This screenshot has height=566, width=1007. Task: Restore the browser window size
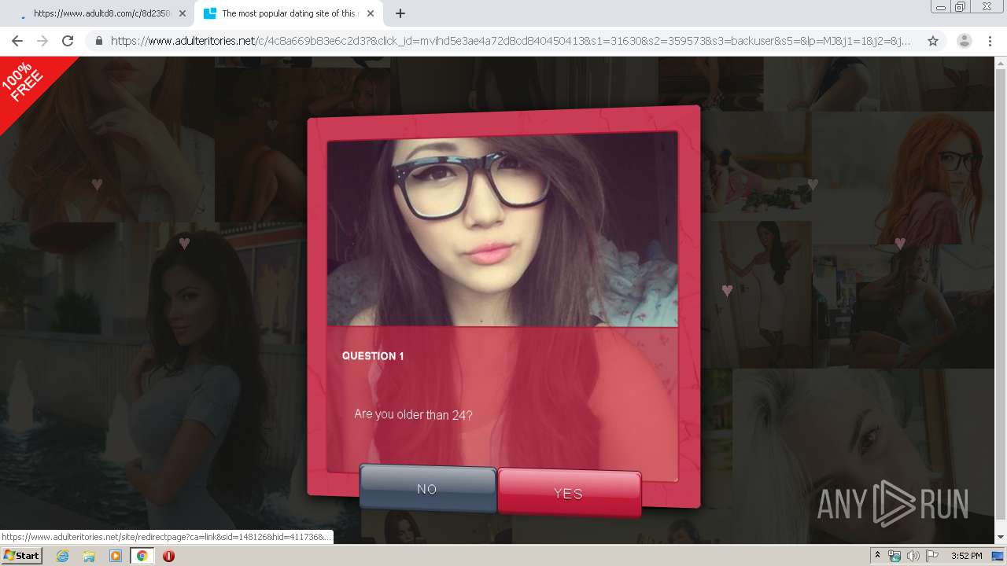(x=960, y=7)
